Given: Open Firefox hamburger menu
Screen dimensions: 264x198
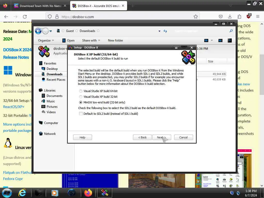Looking at the screenshot, I should [258, 16].
